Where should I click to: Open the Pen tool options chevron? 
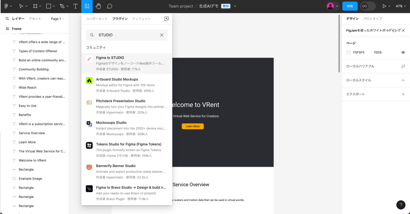tap(67, 6)
